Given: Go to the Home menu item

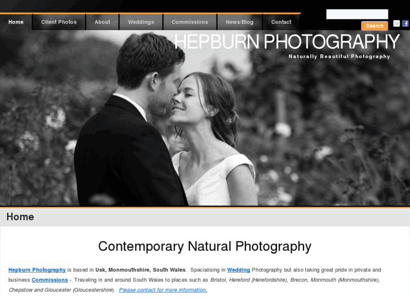Looking at the screenshot, I should [x=16, y=22].
